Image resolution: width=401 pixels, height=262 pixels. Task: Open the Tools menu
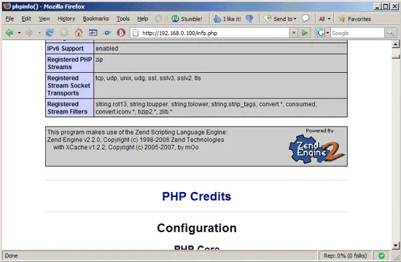[123, 19]
